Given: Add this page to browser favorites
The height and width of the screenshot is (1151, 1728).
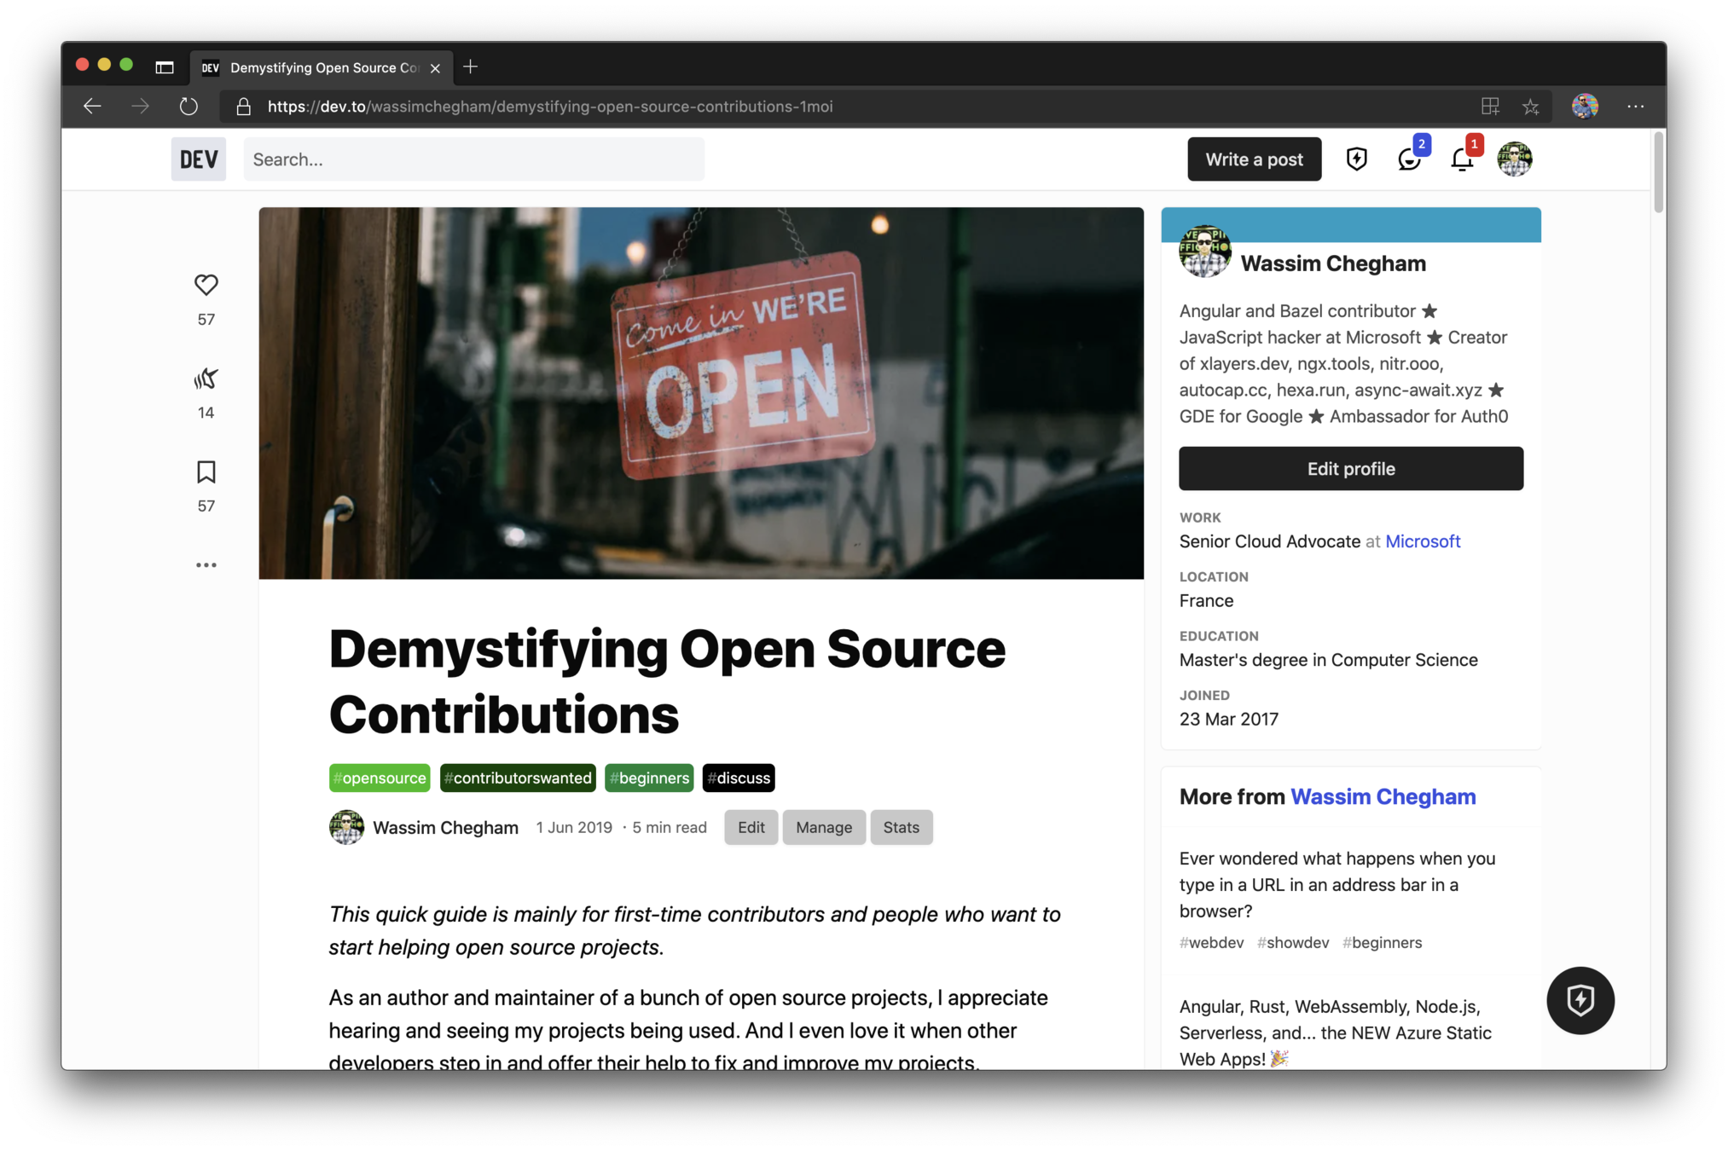Looking at the screenshot, I should click(x=1531, y=107).
